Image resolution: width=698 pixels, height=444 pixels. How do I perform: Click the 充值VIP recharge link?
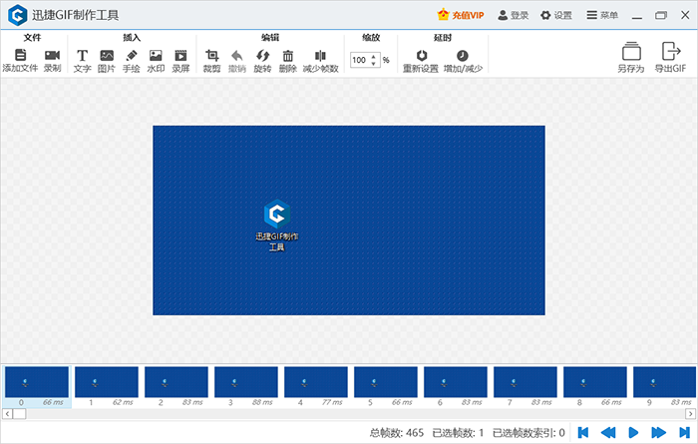click(x=460, y=15)
